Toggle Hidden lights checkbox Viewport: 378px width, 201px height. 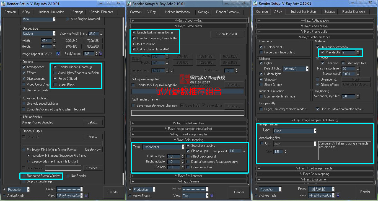click(261, 74)
